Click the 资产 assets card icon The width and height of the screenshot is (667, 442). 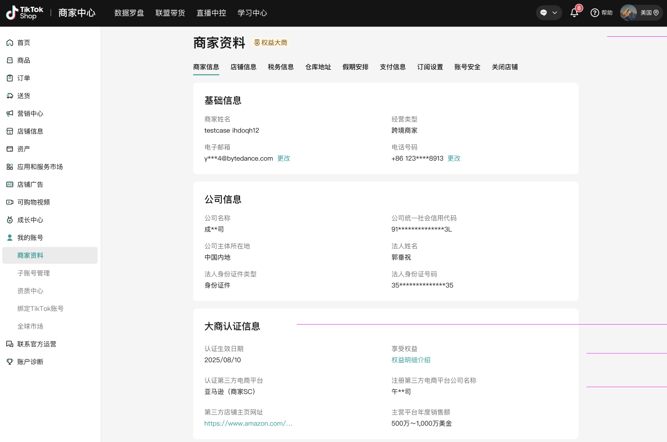click(10, 149)
